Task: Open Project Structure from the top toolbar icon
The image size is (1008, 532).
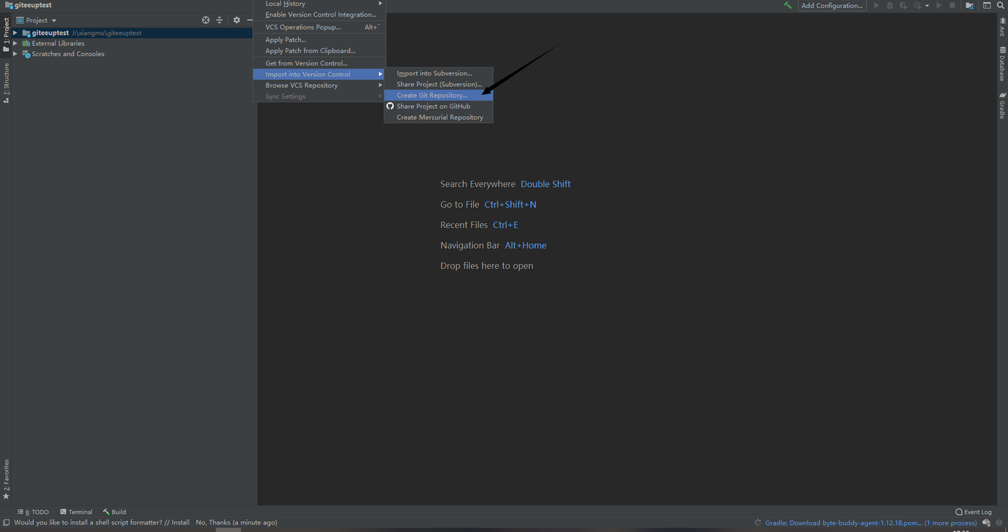Action: coord(970,5)
